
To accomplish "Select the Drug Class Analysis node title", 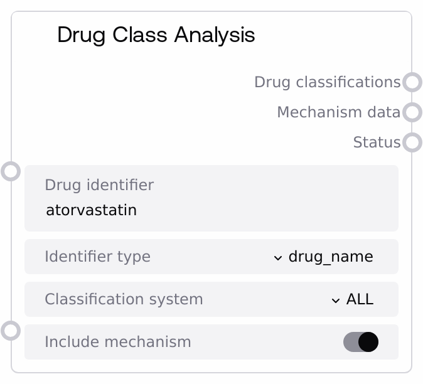I will tap(156, 35).
